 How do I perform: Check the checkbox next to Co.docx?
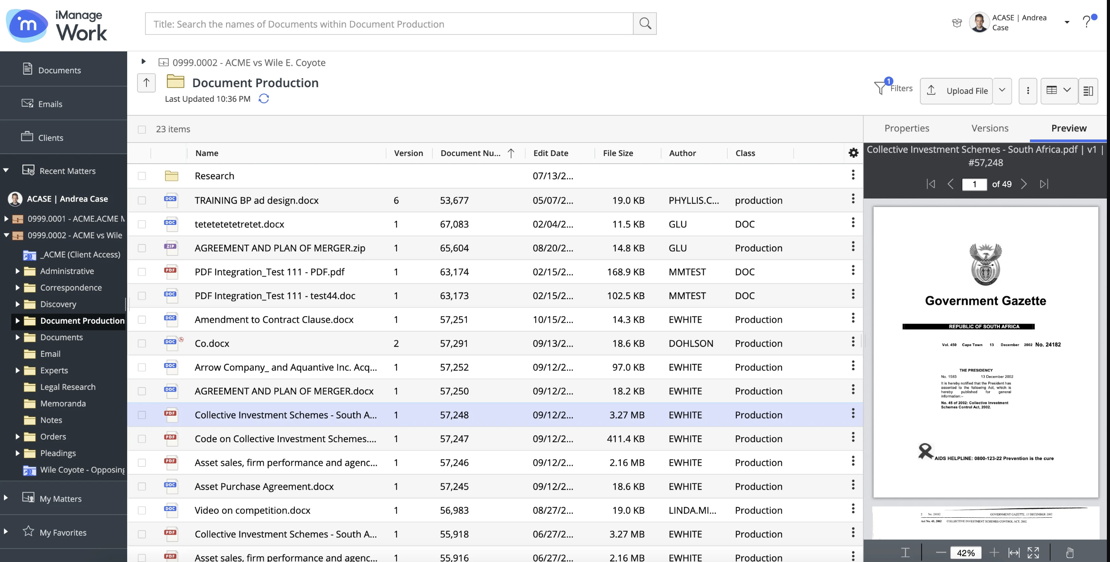(142, 343)
